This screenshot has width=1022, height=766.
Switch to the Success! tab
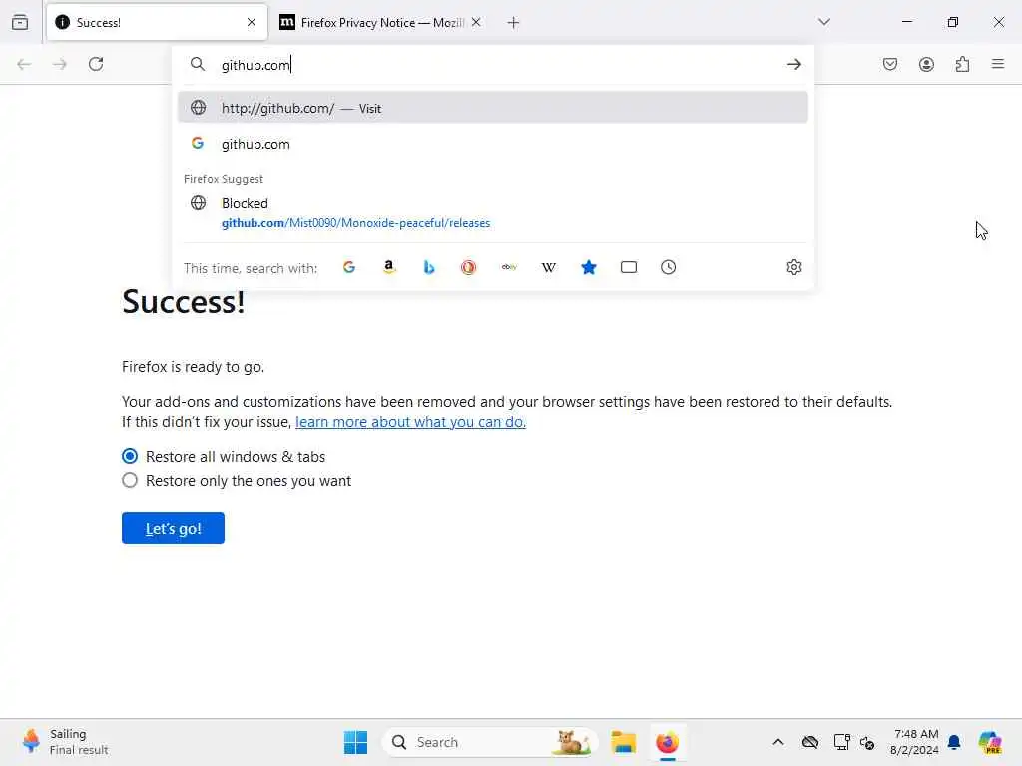[157, 22]
